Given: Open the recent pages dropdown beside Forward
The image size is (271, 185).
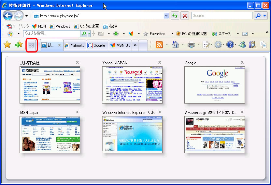Looking at the screenshot, I should pyautogui.click(x=26, y=16).
